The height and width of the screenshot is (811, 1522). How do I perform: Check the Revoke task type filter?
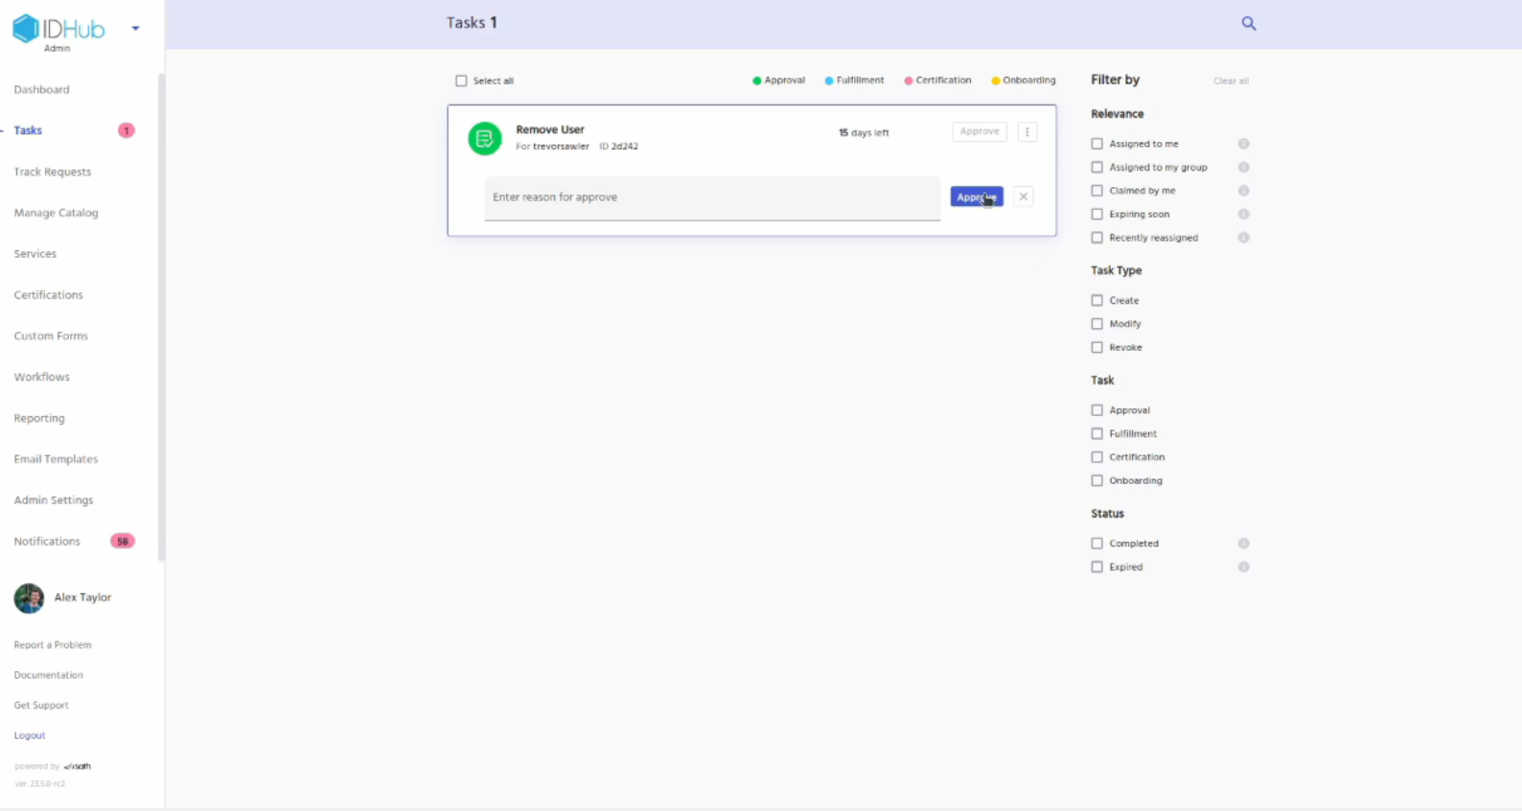pyautogui.click(x=1097, y=348)
